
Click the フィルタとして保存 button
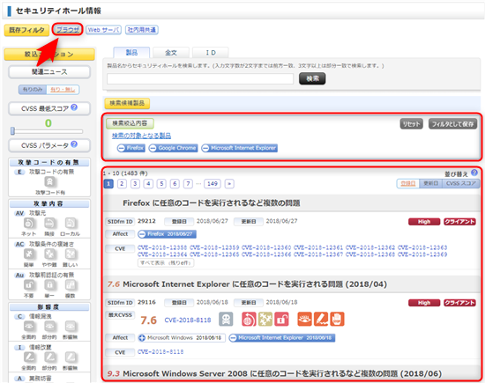point(452,124)
